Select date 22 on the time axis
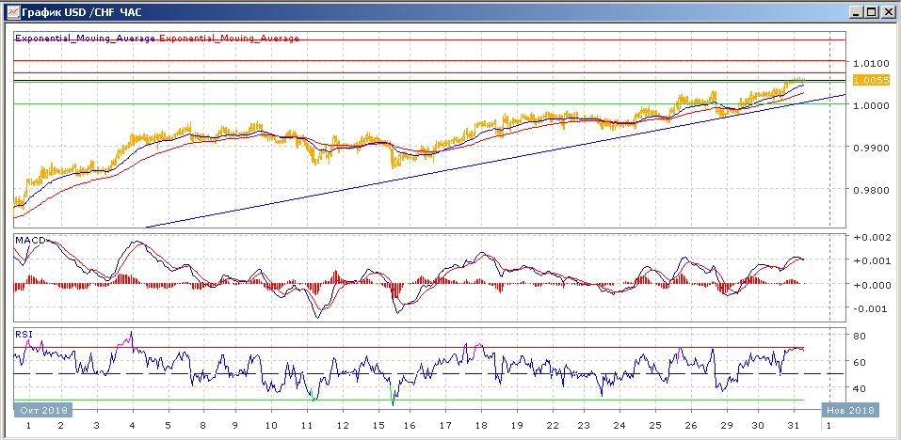This screenshot has width=901, height=440. tap(553, 426)
